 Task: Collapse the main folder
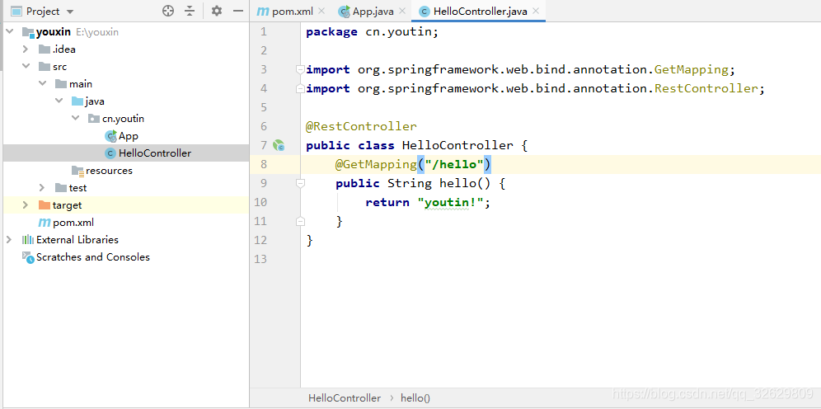(42, 84)
